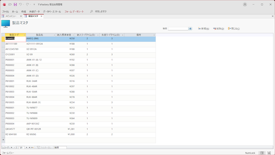The image size is (275, 155).
Task: Open the 外部データ ribbon tab
Action: click(34, 12)
